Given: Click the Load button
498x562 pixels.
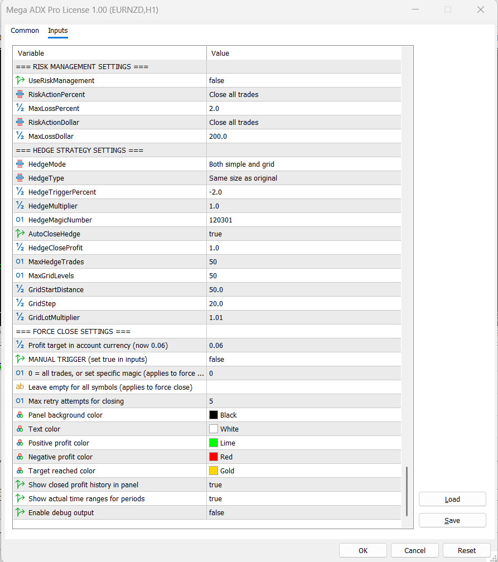Looking at the screenshot, I should pyautogui.click(x=452, y=500).
